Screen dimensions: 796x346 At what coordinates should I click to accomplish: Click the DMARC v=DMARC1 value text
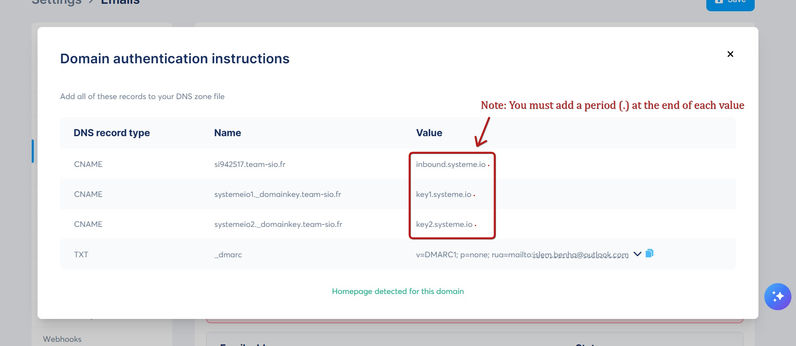pyautogui.click(x=522, y=254)
